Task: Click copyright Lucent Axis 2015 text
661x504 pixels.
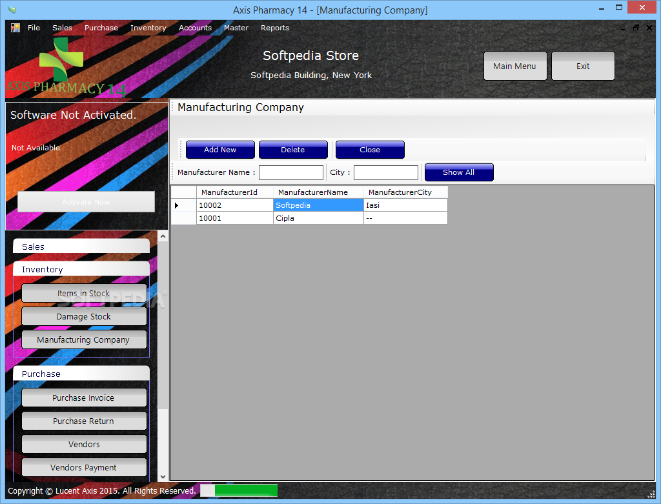Action: coord(101,491)
